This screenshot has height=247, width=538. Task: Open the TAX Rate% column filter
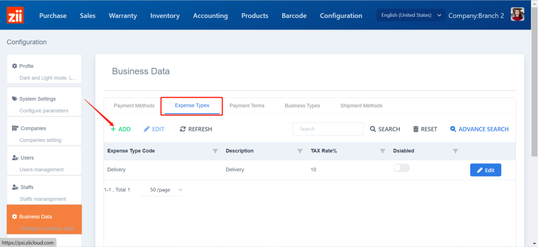[382, 151]
